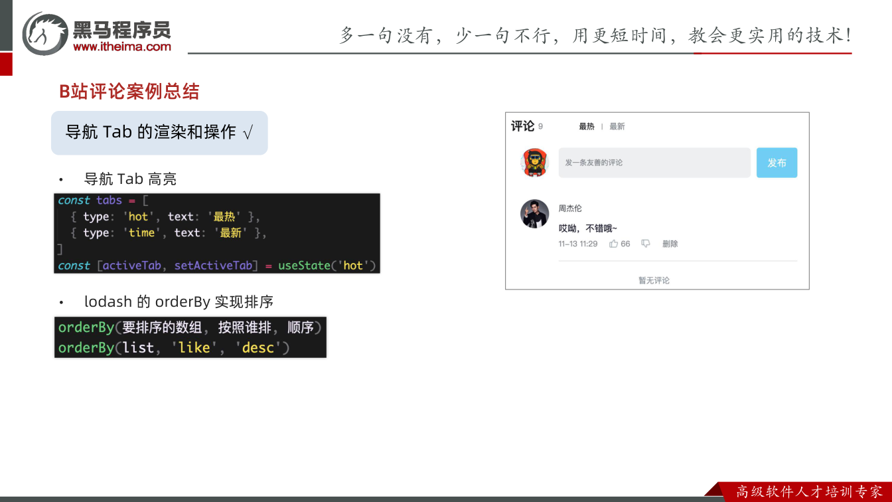Click the user avatar beside comment input
Image resolution: width=892 pixels, height=502 pixels.
click(534, 163)
